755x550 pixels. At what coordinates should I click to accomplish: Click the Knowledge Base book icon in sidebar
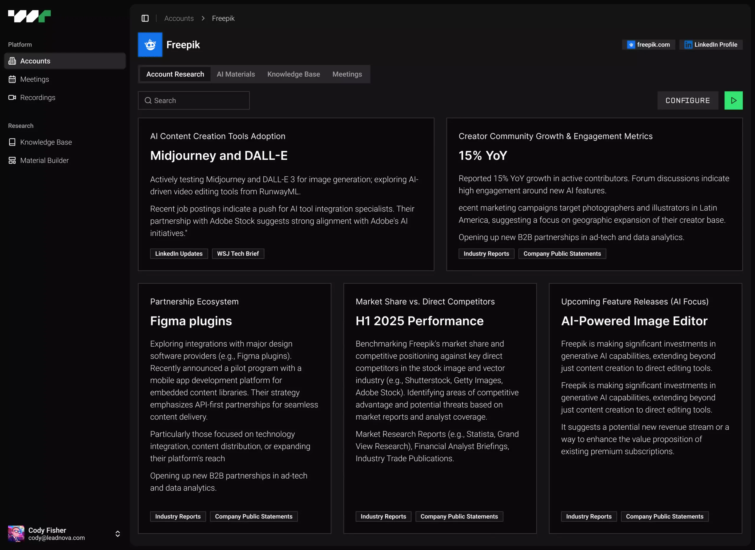pos(12,142)
